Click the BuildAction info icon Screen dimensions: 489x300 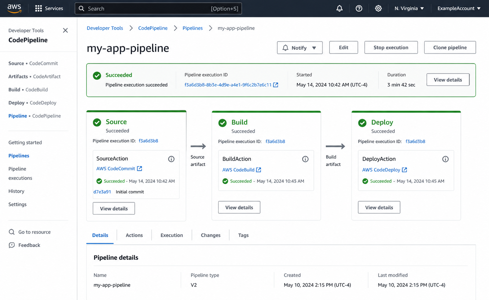305,159
